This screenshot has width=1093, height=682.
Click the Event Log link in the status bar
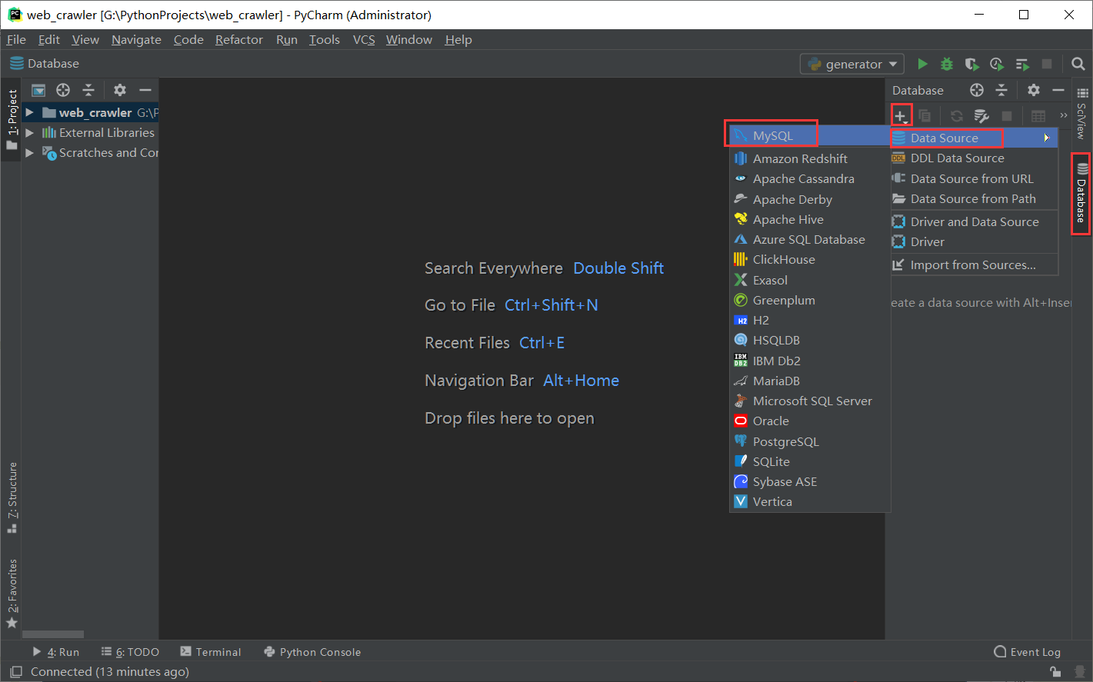[x=1028, y=651]
